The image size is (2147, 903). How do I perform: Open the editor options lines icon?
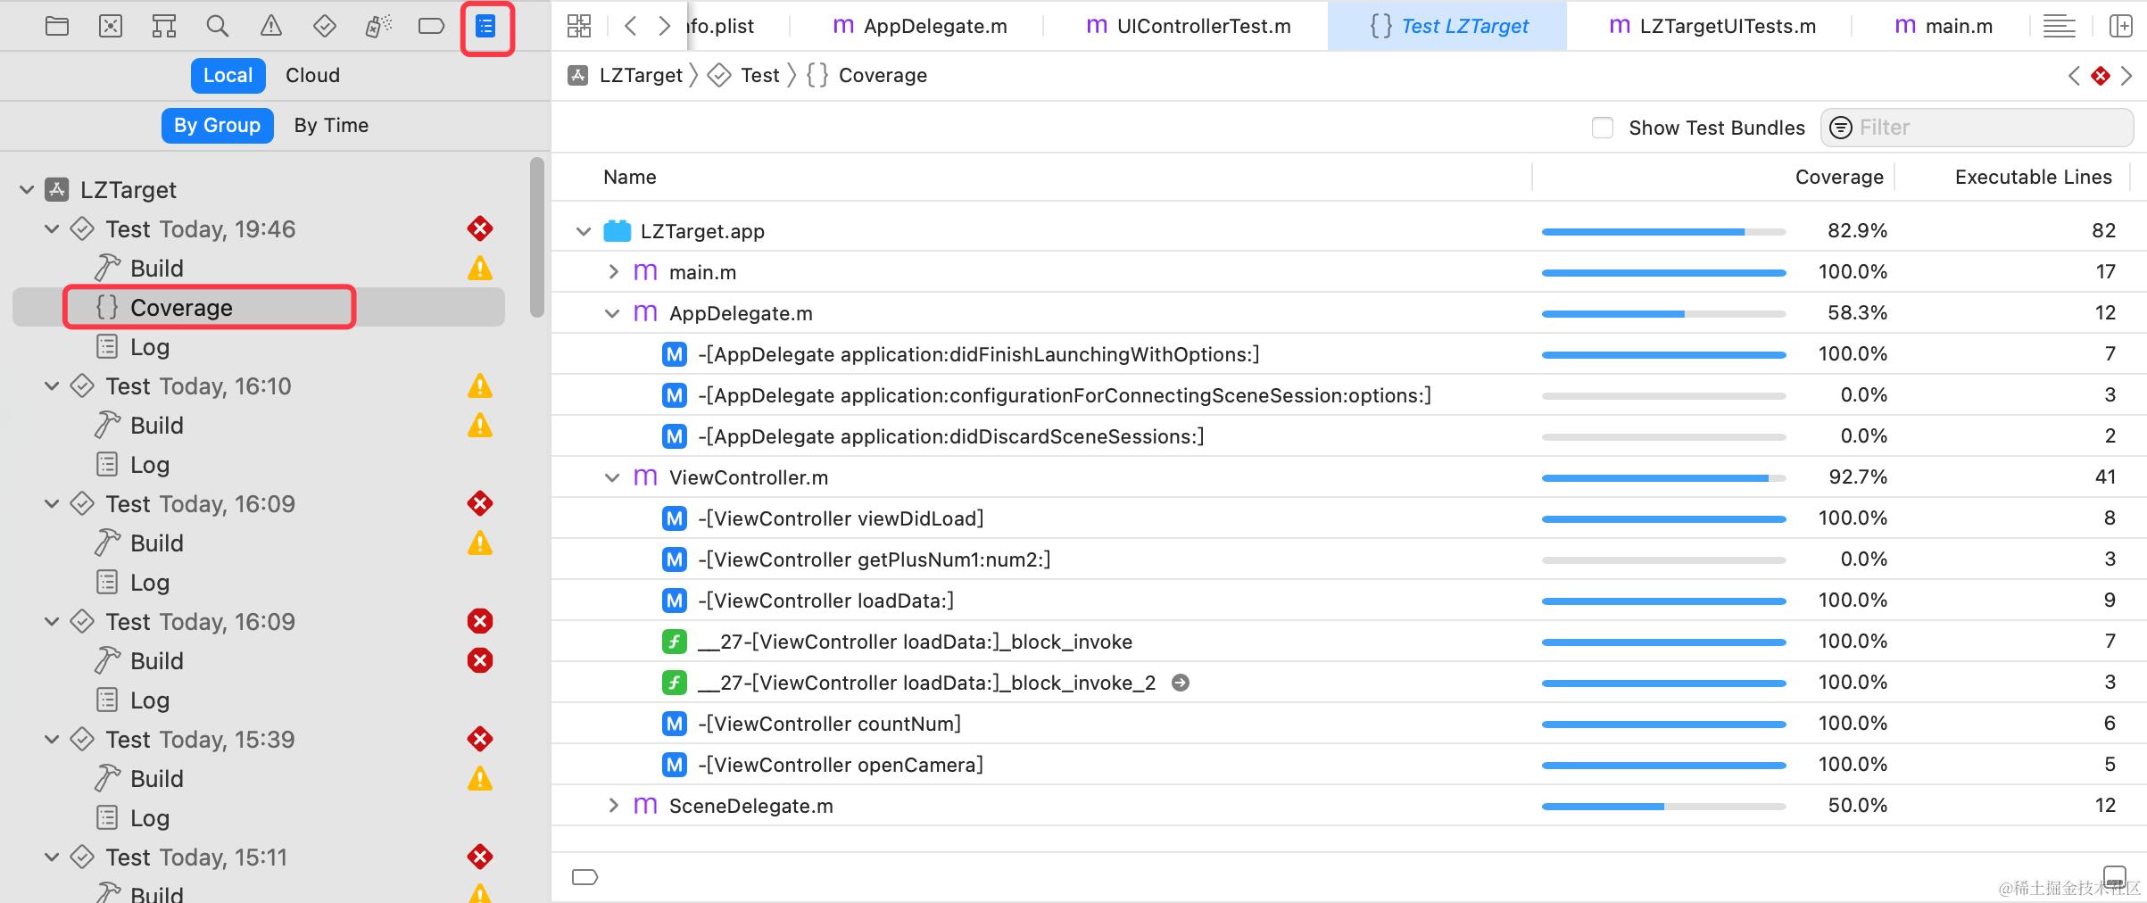2060,26
